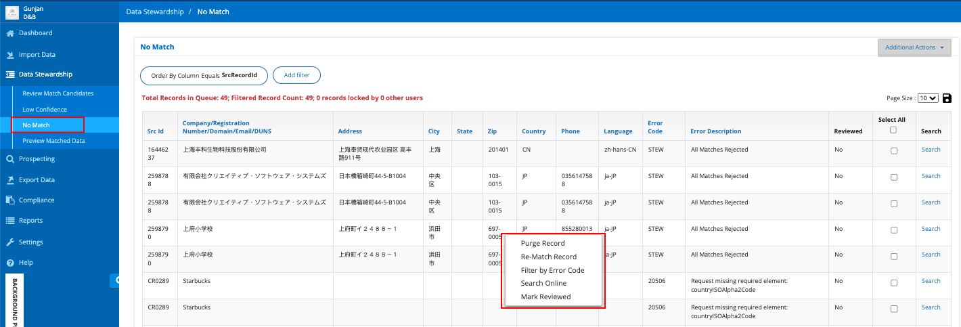Screen dimensions: 961x327
Task: Click the city value 上海
Action: [434, 150]
